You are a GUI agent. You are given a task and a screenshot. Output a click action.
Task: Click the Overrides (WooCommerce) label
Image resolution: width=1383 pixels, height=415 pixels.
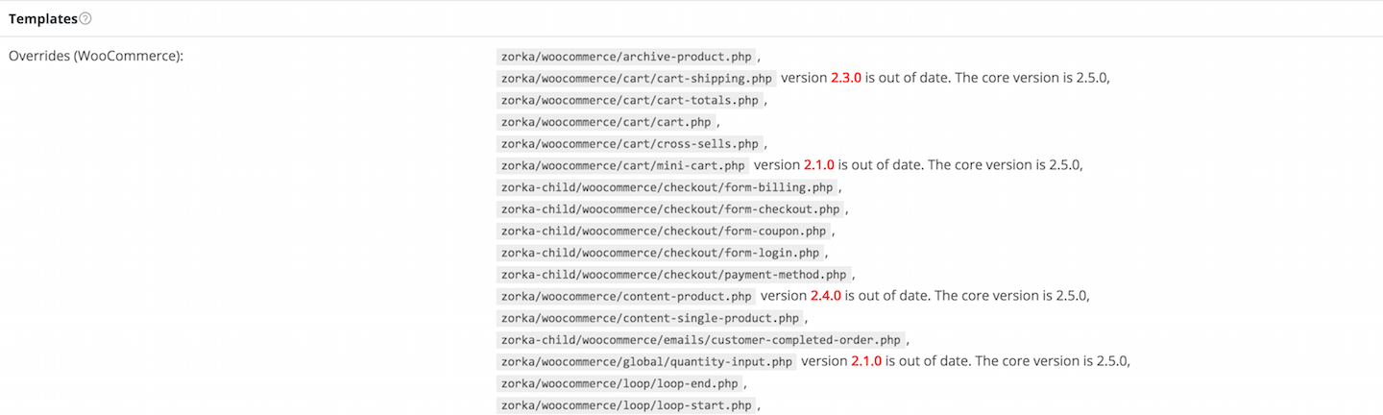pos(96,56)
